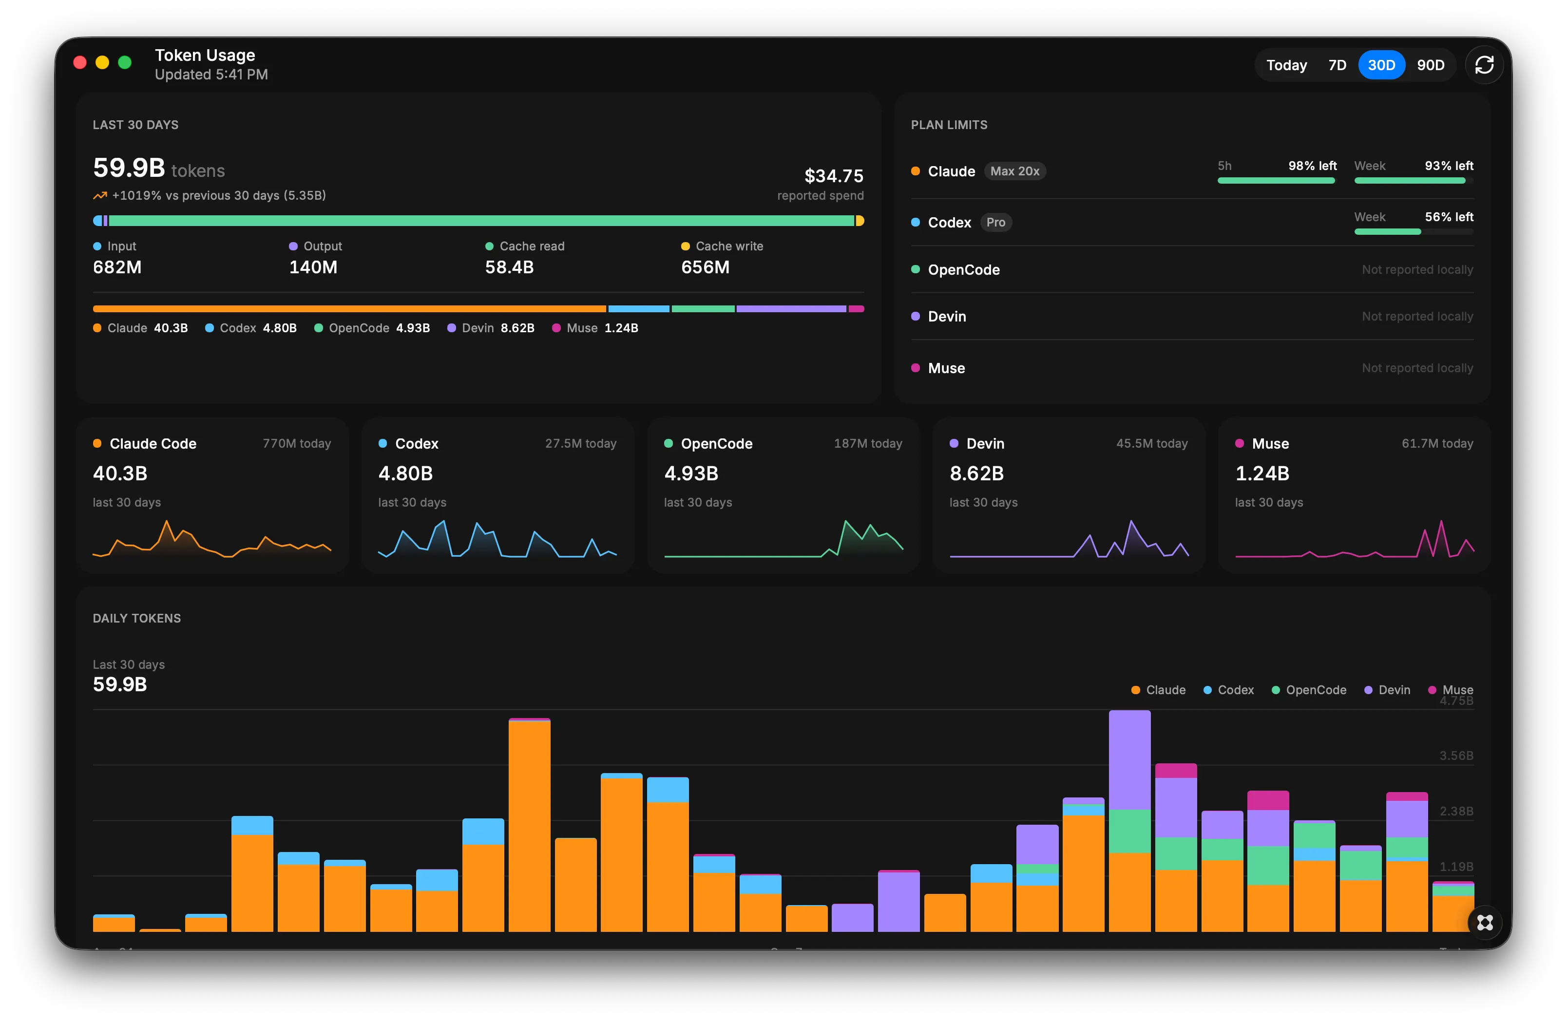Open the Claude Code summary card
1567x1022 pixels.
coord(212,494)
